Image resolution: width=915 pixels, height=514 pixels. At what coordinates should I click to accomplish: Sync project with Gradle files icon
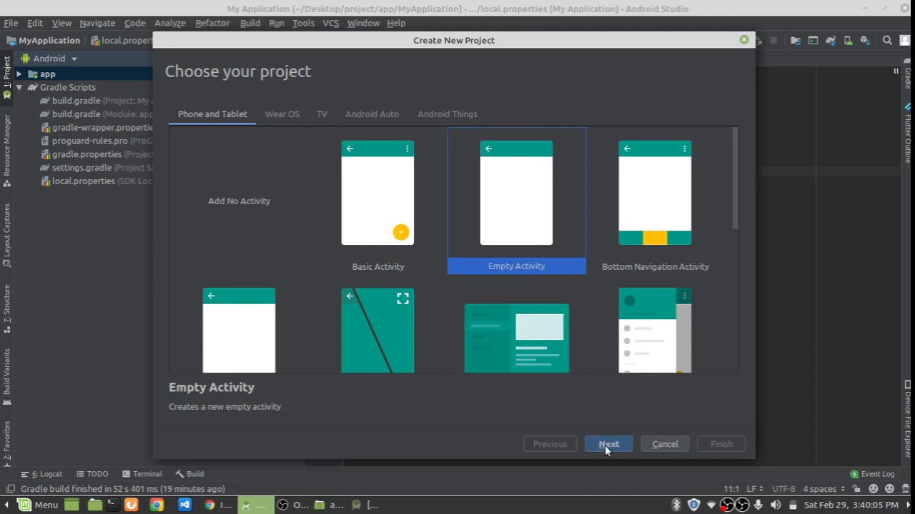coord(831,41)
